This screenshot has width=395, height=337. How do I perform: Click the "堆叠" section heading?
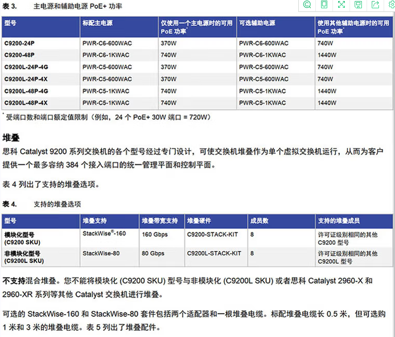11,138
